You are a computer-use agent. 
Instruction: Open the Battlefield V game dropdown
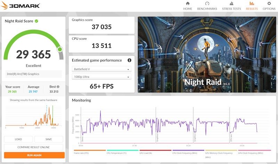(x=101, y=69)
